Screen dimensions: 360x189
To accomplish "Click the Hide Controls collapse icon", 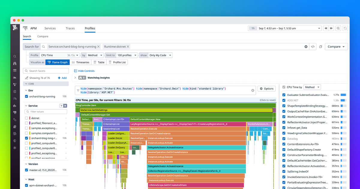I will [x=76, y=71].
